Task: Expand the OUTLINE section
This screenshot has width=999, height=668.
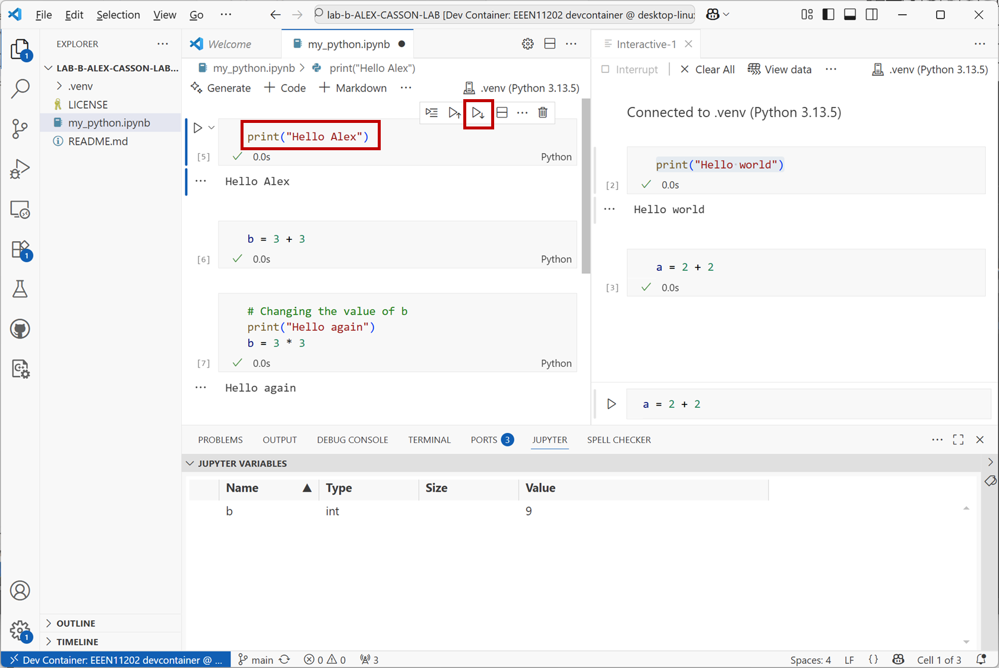Action: tap(75, 623)
